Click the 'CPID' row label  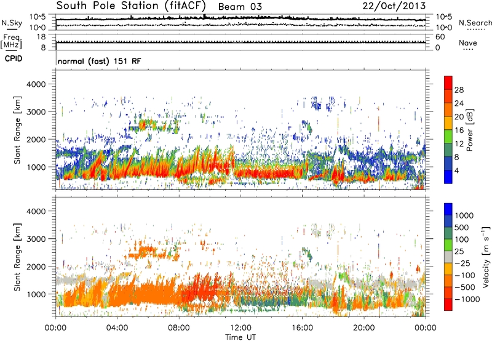14,58
